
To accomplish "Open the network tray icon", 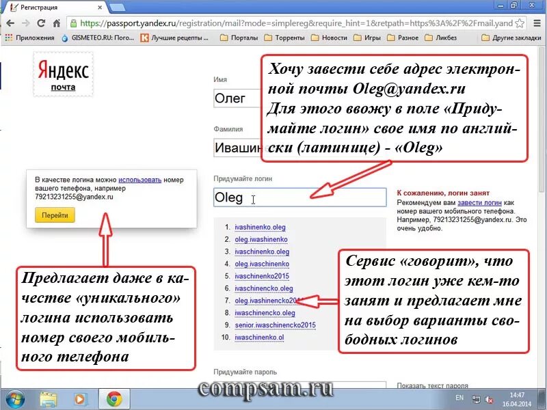I will (476, 400).
